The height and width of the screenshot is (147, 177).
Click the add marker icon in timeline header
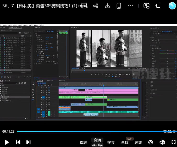click(x=48, y=85)
